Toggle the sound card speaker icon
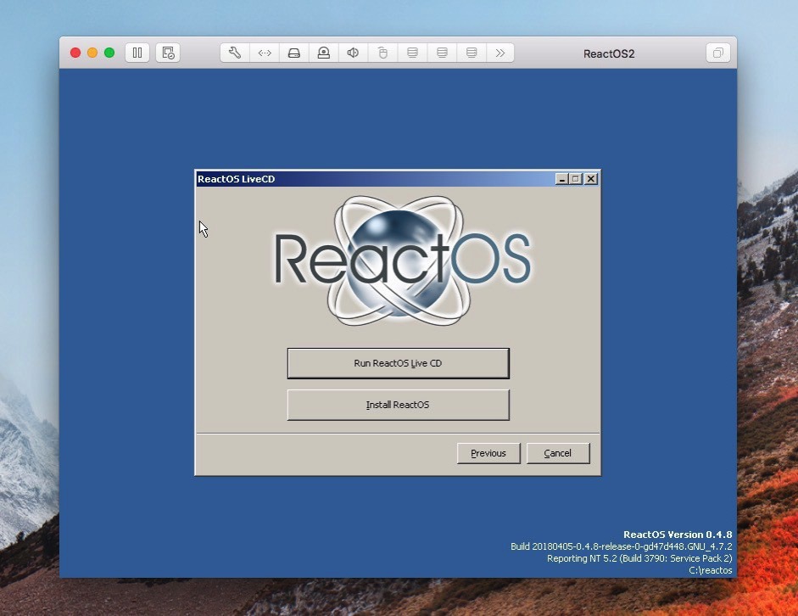798x616 pixels. point(353,53)
